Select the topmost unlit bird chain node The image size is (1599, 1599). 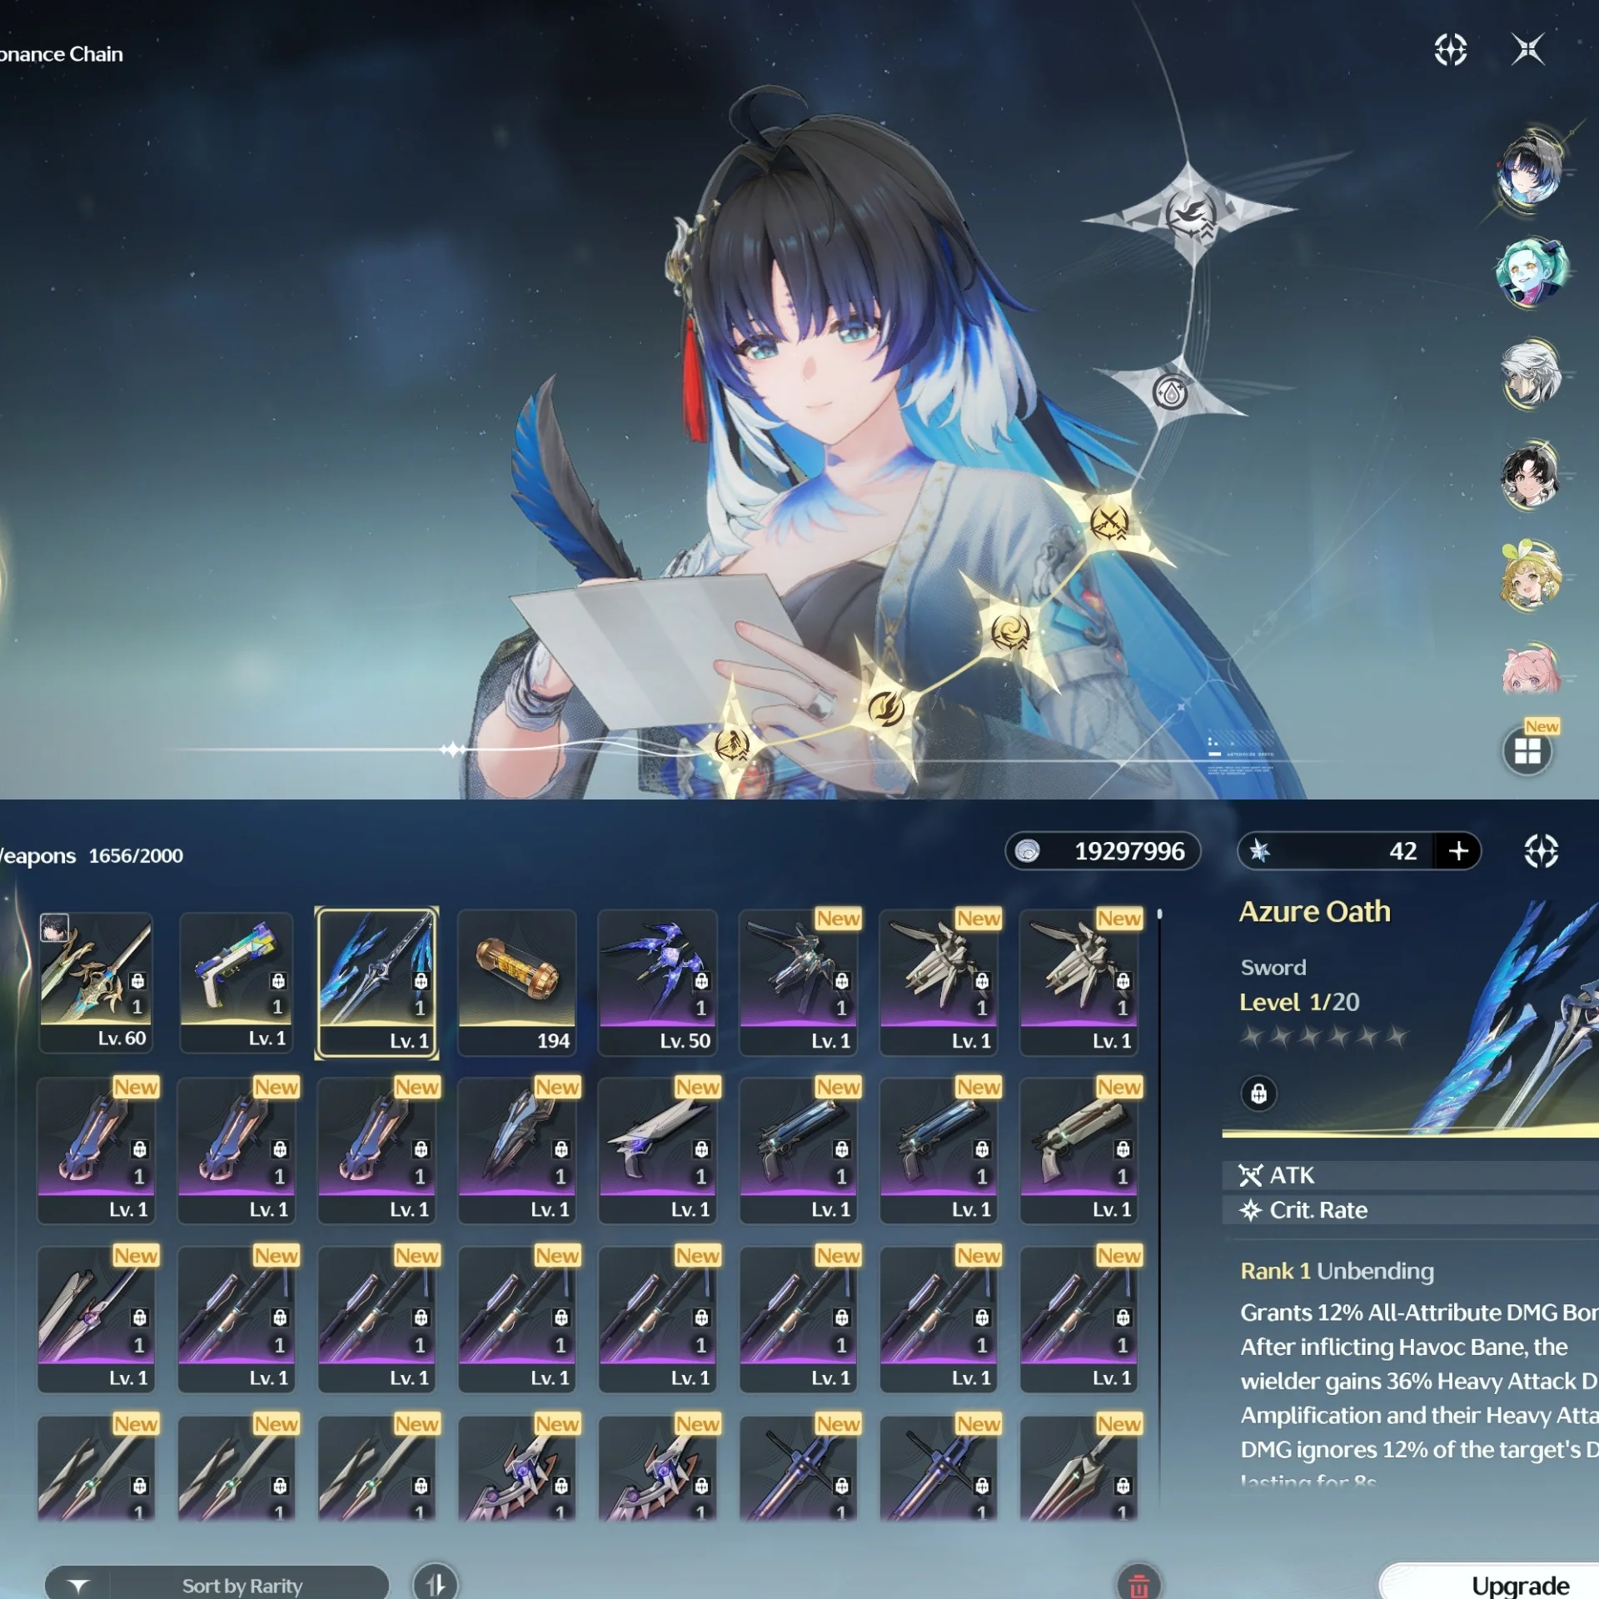[x=1191, y=216]
